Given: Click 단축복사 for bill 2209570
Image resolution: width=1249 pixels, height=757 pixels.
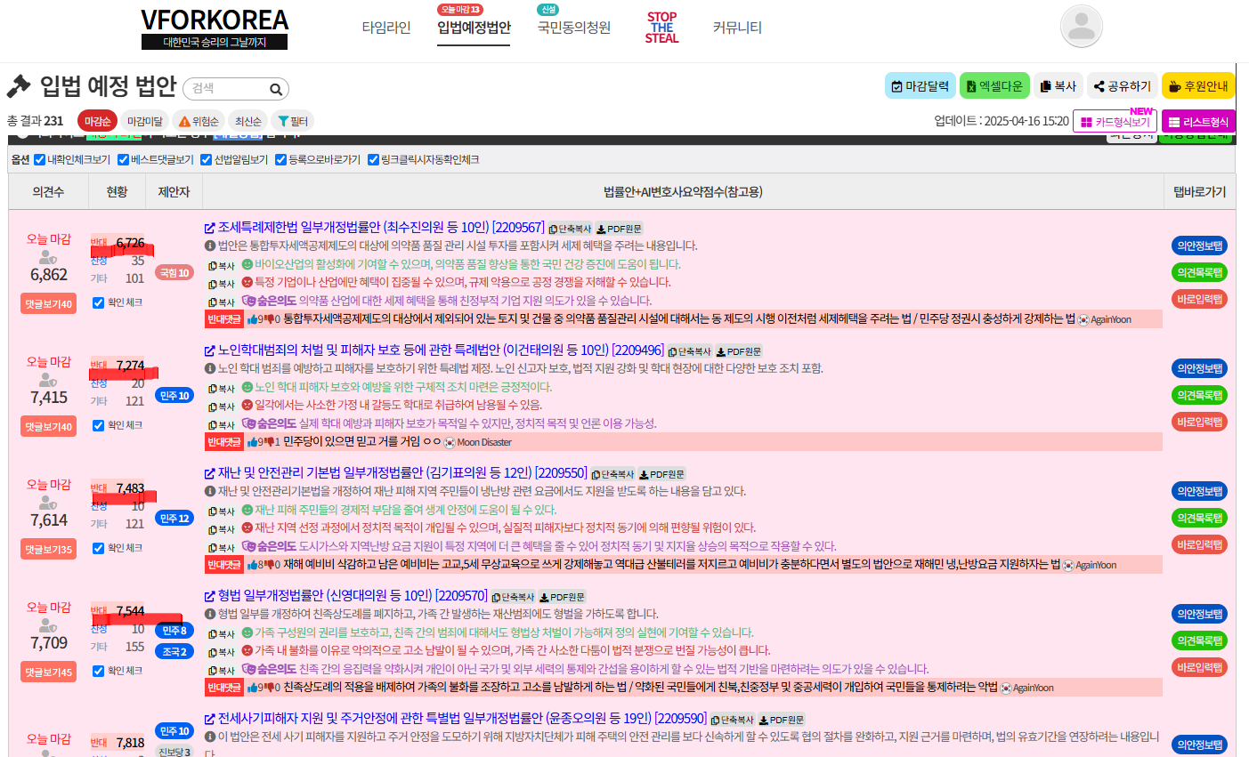Looking at the screenshot, I should pos(514,597).
